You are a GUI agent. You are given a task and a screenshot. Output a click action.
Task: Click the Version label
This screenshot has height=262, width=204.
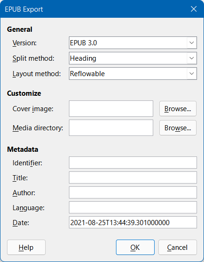coord(25,43)
